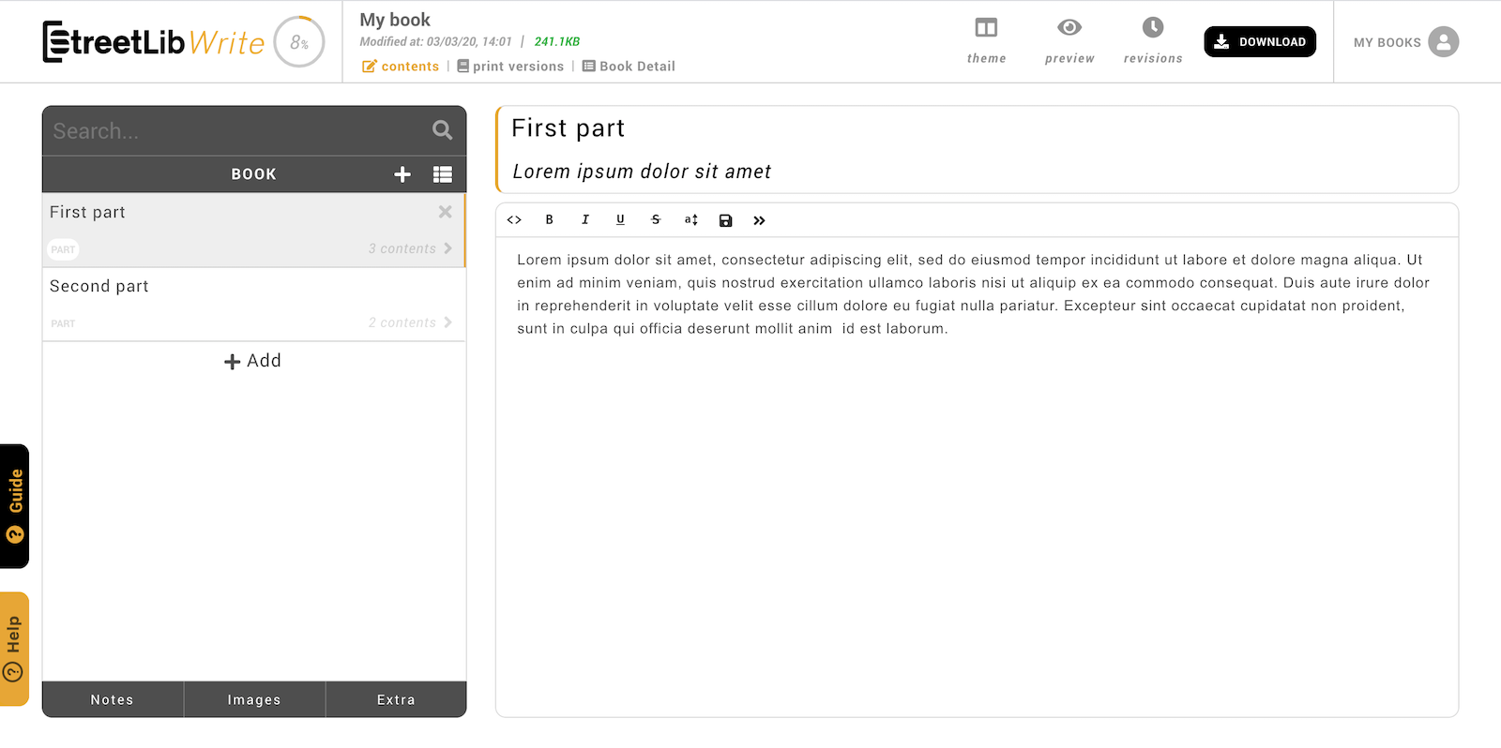Select the First part item
Screen dimensions: 1501x748
point(253,230)
